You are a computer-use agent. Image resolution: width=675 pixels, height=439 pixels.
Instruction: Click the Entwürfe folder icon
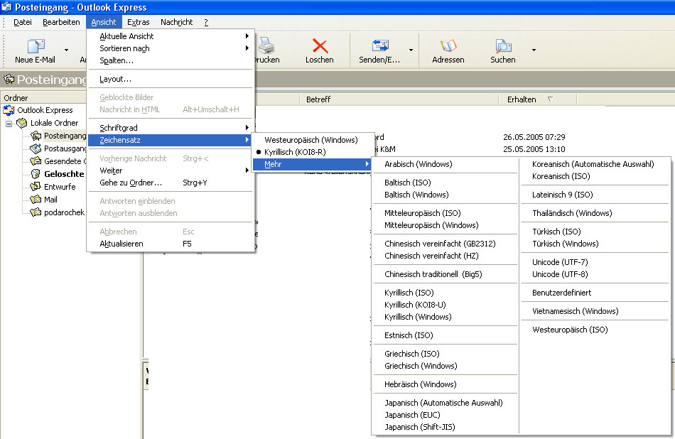click(x=36, y=187)
